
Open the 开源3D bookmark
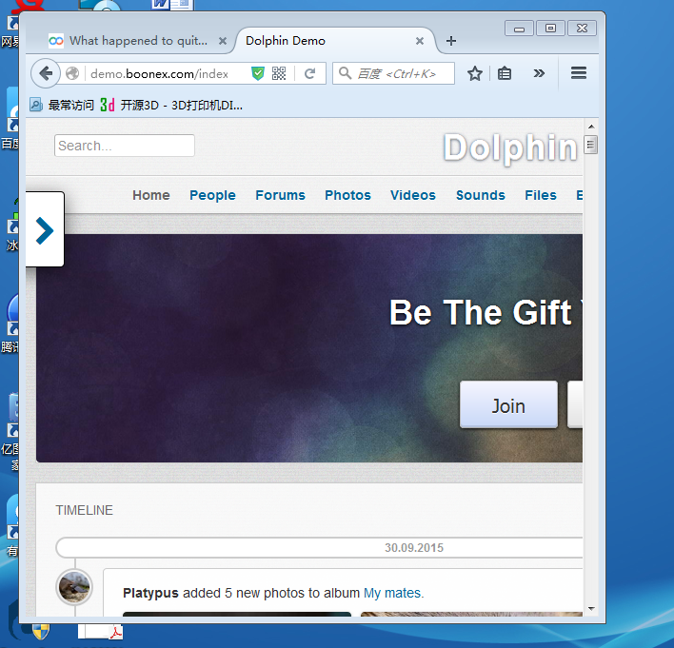click(171, 105)
